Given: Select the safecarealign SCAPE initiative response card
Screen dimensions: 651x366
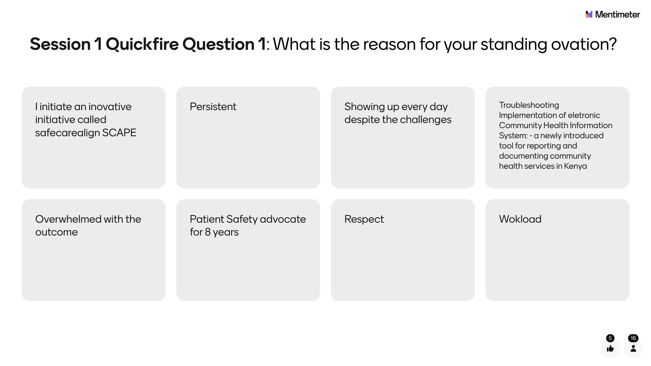Looking at the screenshot, I should (x=93, y=137).
